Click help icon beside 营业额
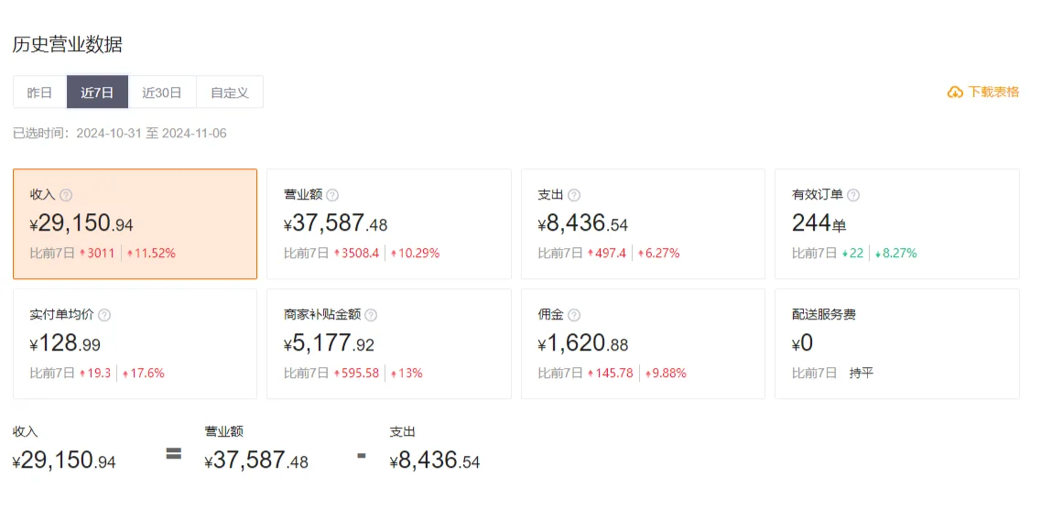 [332, 195]
